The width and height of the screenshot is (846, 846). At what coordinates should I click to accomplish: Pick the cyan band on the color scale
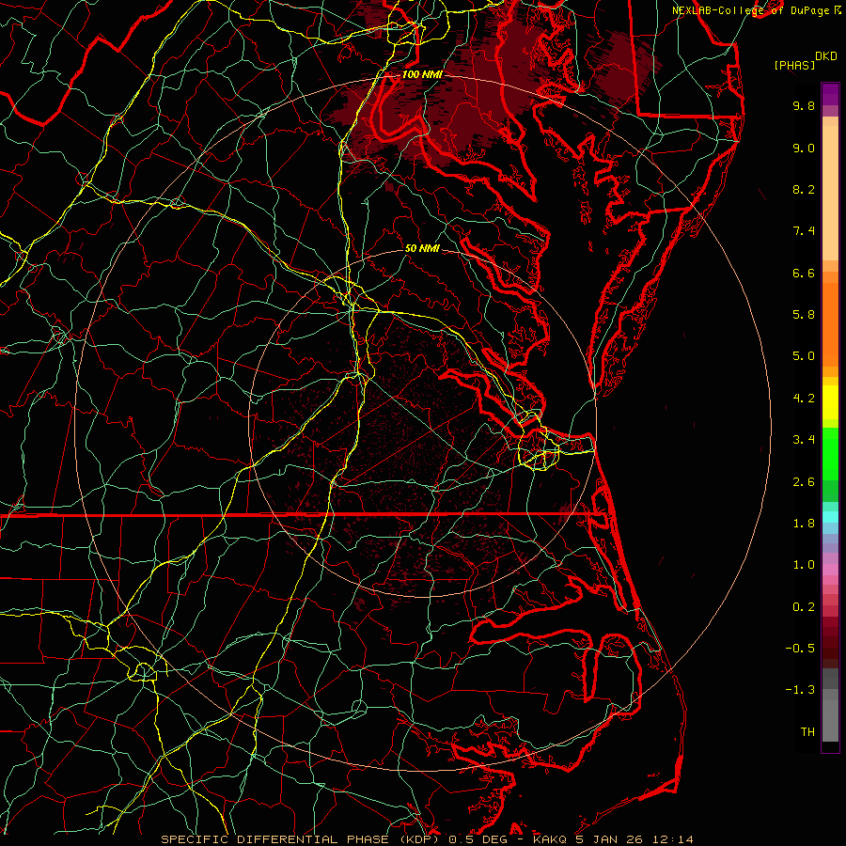coord(830,517)
